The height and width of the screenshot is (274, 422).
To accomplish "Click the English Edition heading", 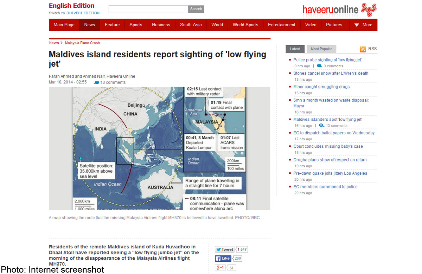I will pos(72,6).
